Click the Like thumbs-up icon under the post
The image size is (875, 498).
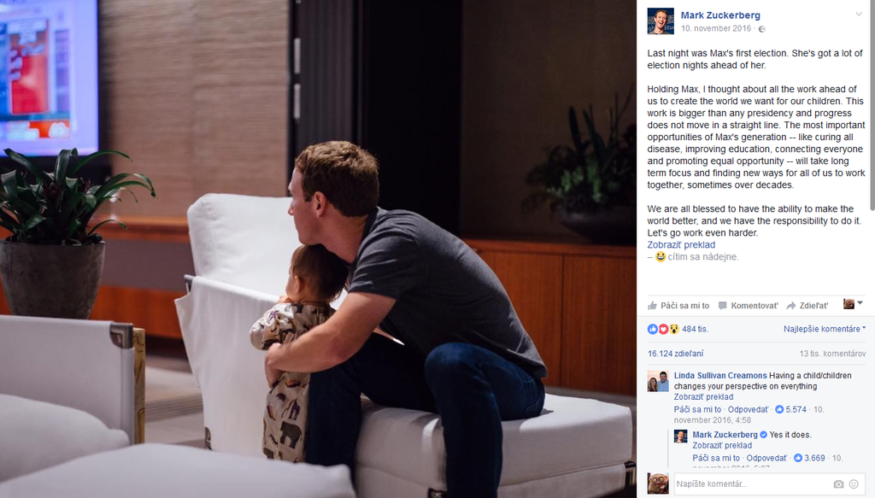tap(652, 305)
